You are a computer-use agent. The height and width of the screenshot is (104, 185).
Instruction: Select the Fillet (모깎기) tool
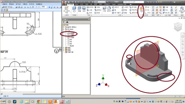coord(109,9)
